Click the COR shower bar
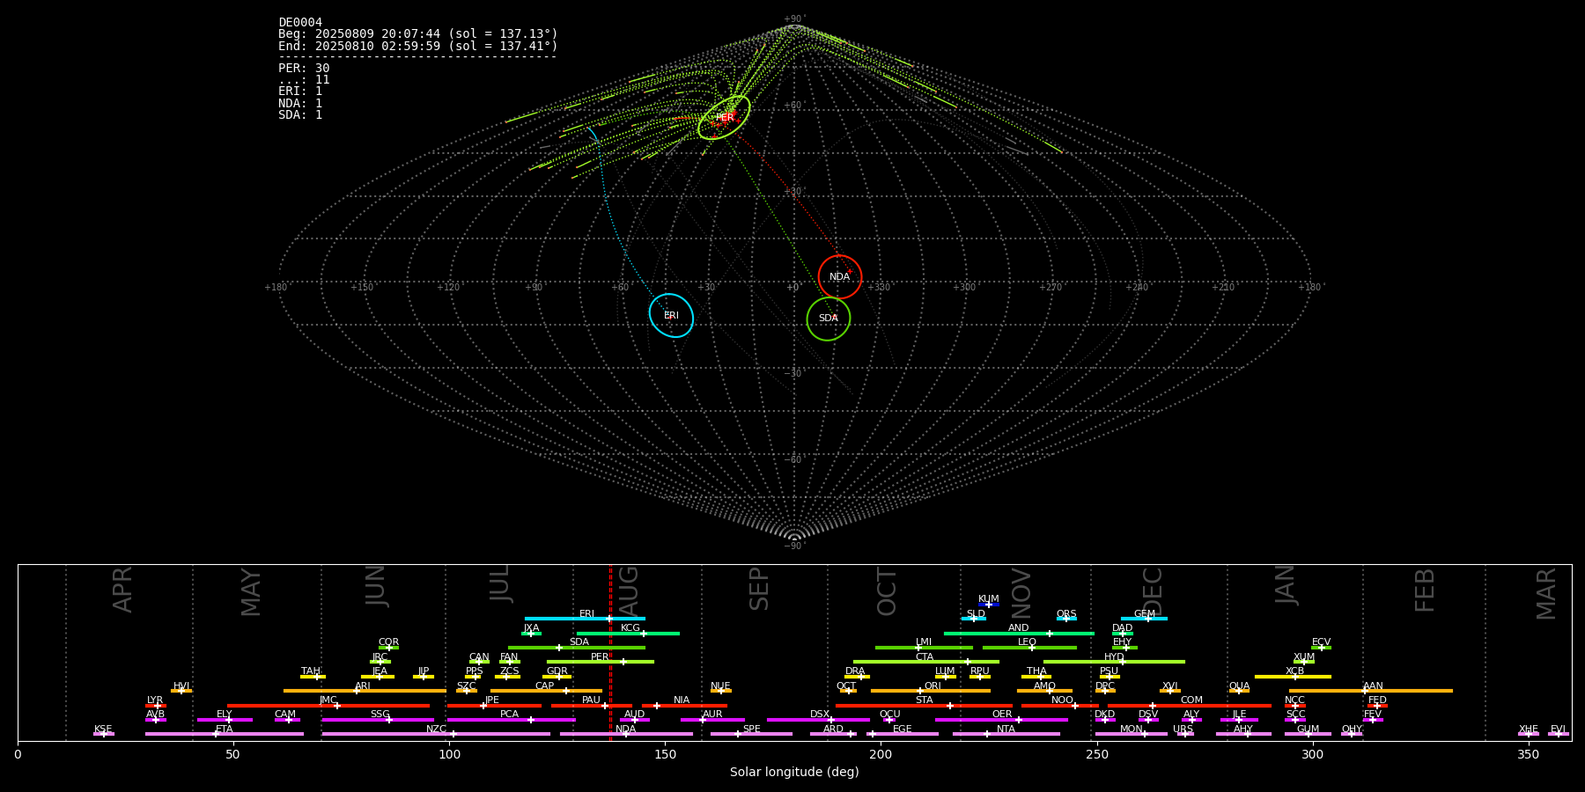This screenshot has height=792, width=1585. 388,648
